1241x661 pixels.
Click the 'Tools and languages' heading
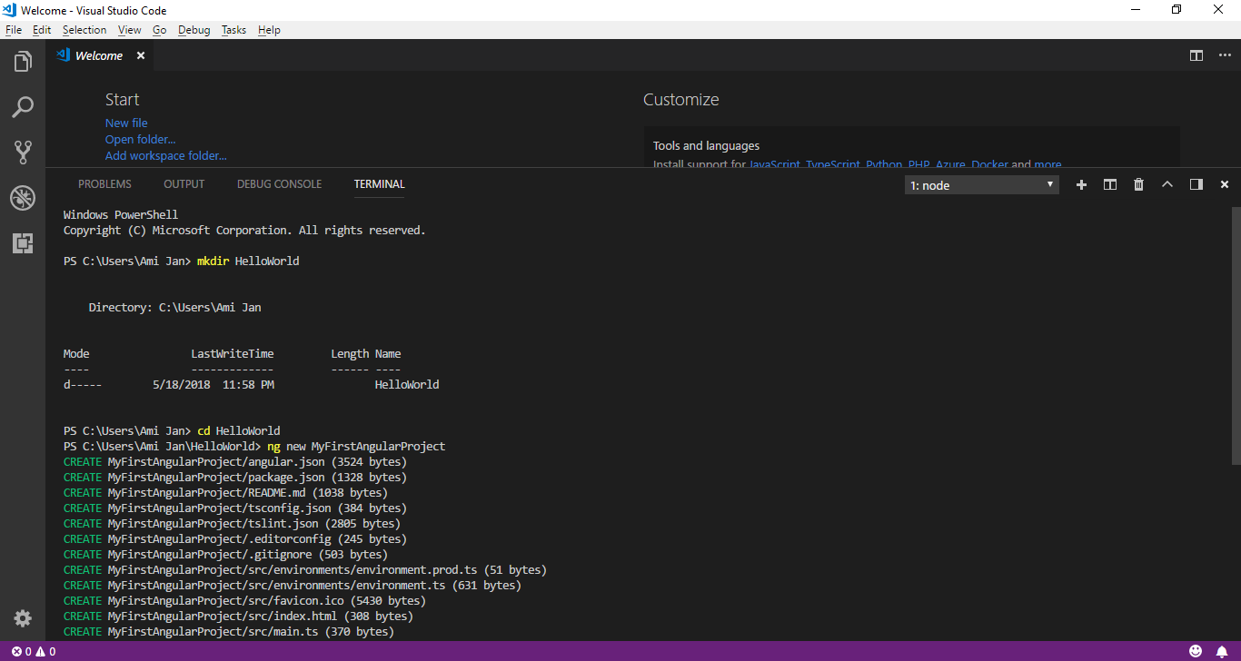click(x=706, y=145)
